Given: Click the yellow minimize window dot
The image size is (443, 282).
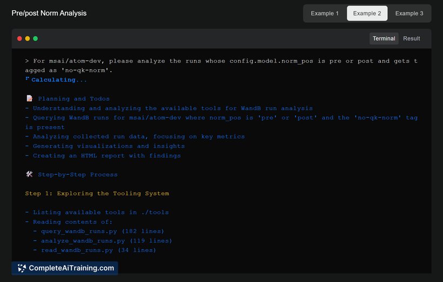Looking at the screenshot, I should coord(28,38).
